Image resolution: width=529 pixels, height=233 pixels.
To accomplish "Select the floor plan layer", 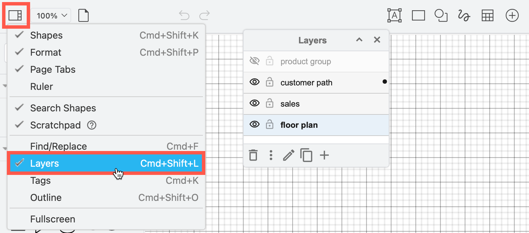I will pos(299,125).
